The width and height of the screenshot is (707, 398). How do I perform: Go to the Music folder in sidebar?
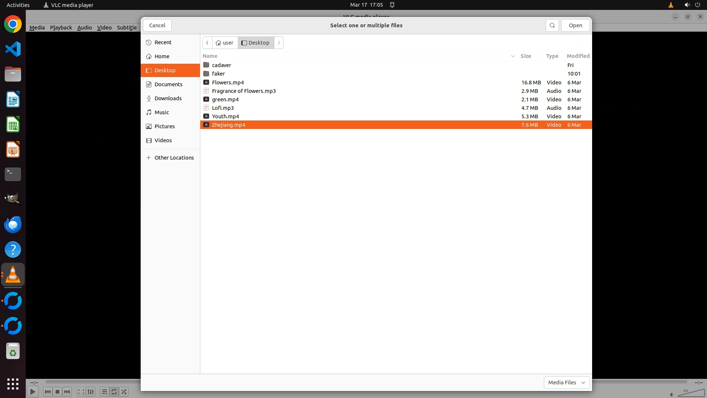click(x=161, y=112)
